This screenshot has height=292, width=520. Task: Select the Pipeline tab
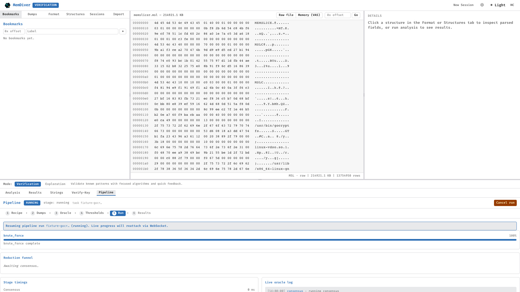pos(106,193)
